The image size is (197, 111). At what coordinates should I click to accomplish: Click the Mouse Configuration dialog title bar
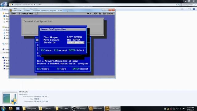pyautogui.click(x=63, y=29)
